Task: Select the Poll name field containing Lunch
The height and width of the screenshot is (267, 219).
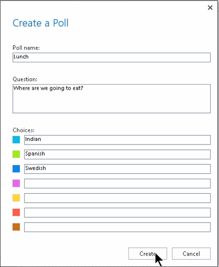Action: click(111, 57)
